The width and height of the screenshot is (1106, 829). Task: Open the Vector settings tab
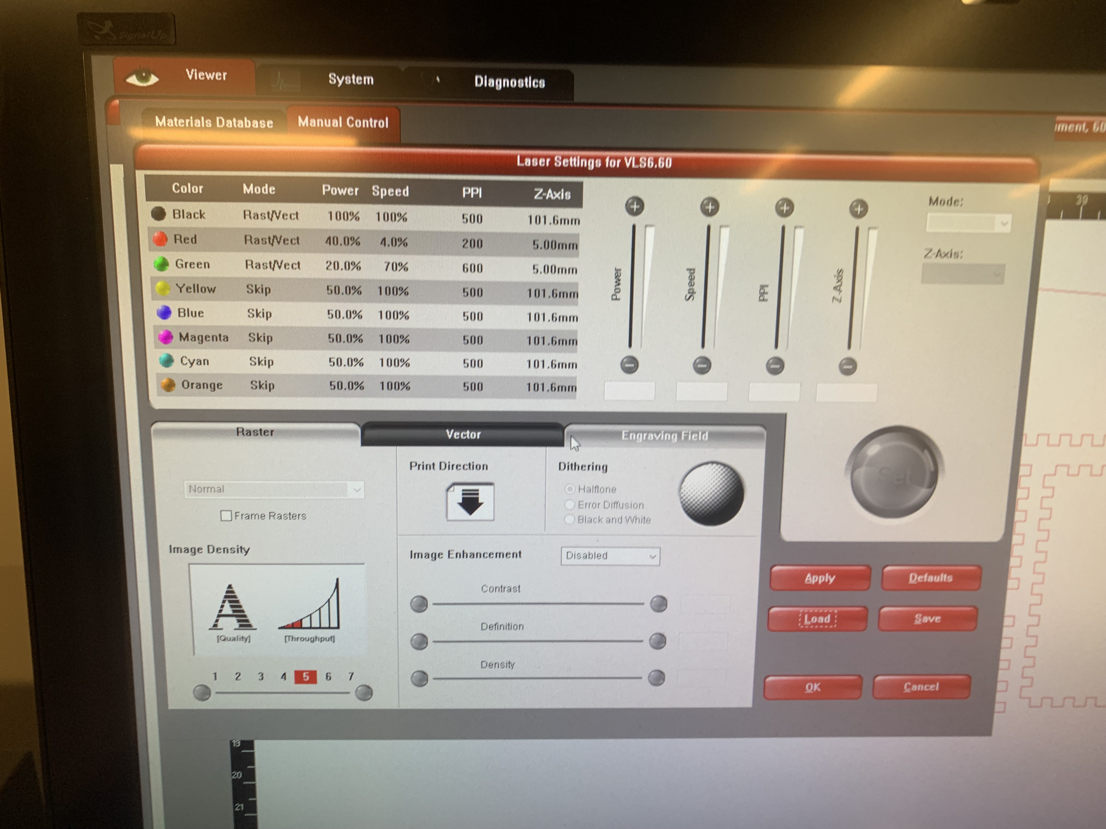point(463,434)
